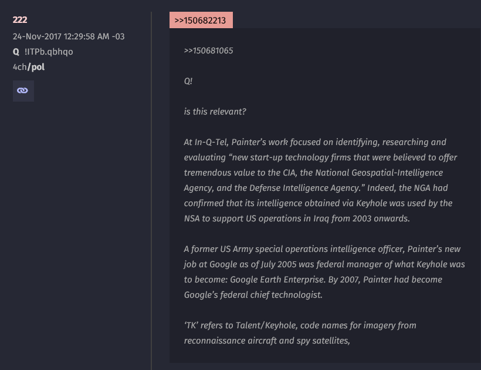Image resolution: width=481 pixels, height=370 pixels.
Task: Click the "is this relevant?" line
Action: pos(215,112)
